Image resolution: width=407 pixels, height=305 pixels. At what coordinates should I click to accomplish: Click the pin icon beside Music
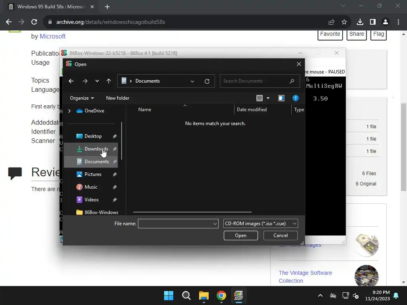(x=115, y=187)
